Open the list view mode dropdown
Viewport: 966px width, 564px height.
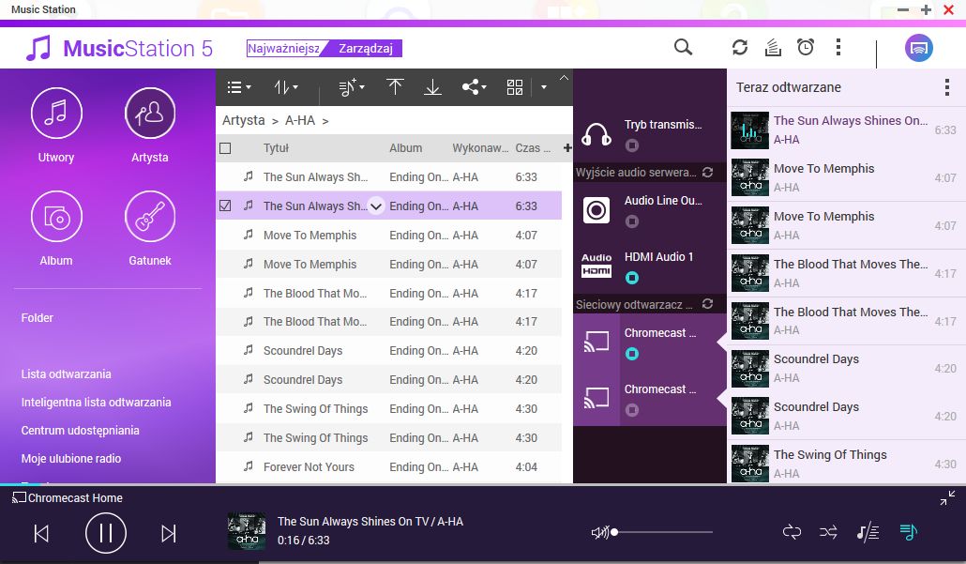pos(239,87)
